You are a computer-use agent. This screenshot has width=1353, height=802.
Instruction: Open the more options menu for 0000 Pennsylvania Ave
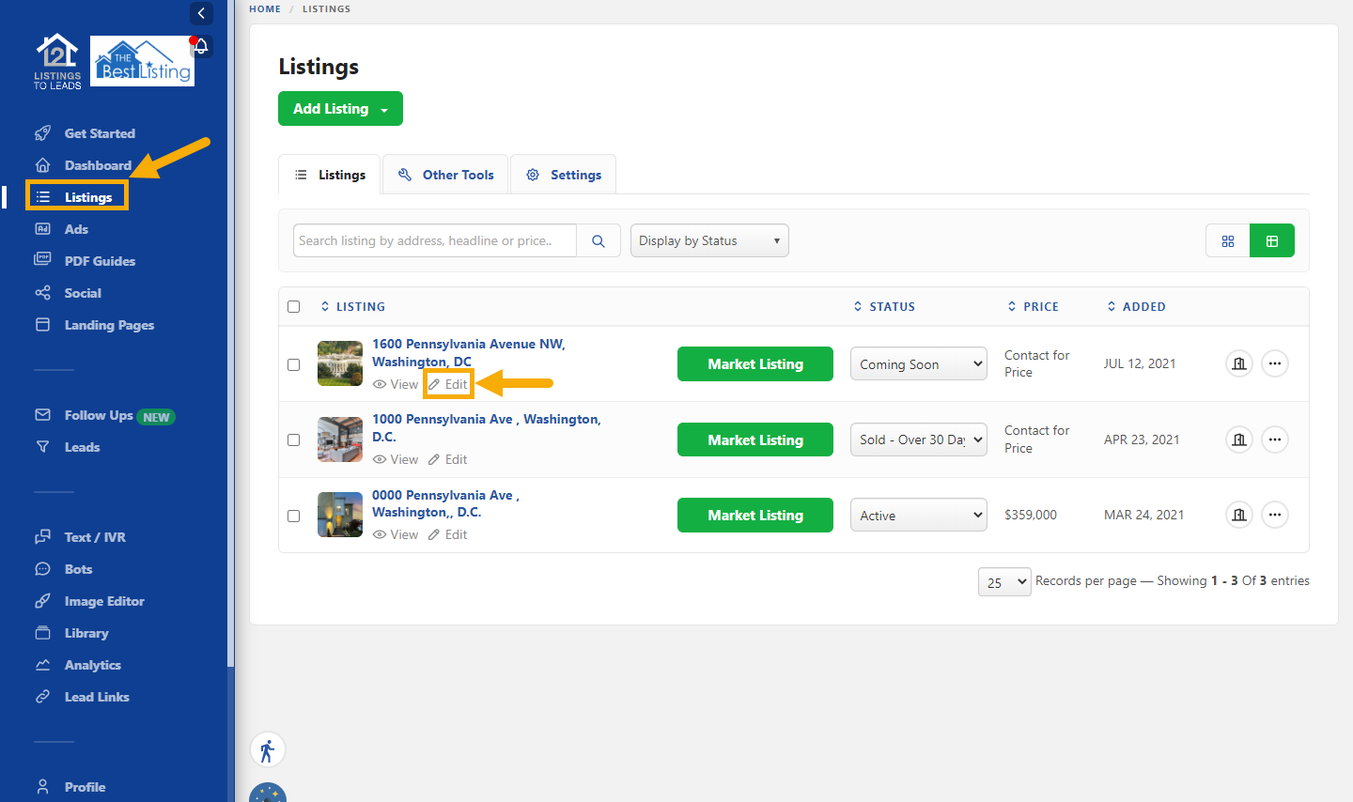click(1274, 515)
